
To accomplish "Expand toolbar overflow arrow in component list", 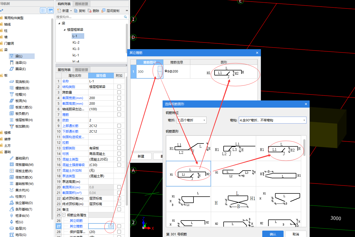I will (x=127, y=11).
